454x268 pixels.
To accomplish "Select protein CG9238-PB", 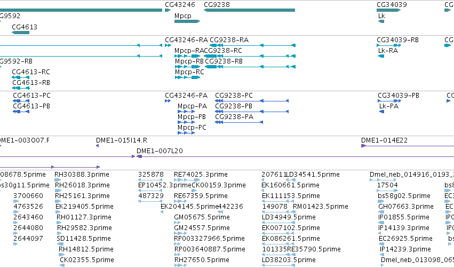I will click(234, 106).
